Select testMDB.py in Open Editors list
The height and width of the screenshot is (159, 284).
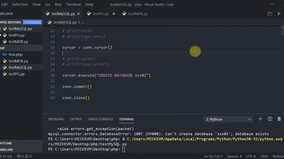(x=19, y=42)
